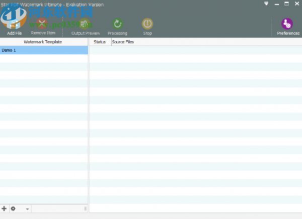Image resolution: width=302 pixels, height=219 pixels.
Task: Sort by the Source Files column header
Action: [x=122, y=42]
